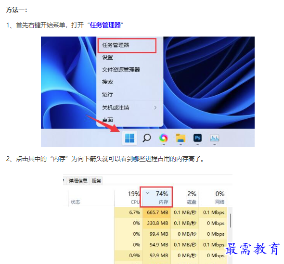Open the Task Manager graph icon in the taskbar
The image size is (284, 264).
[x=215, y=138]
